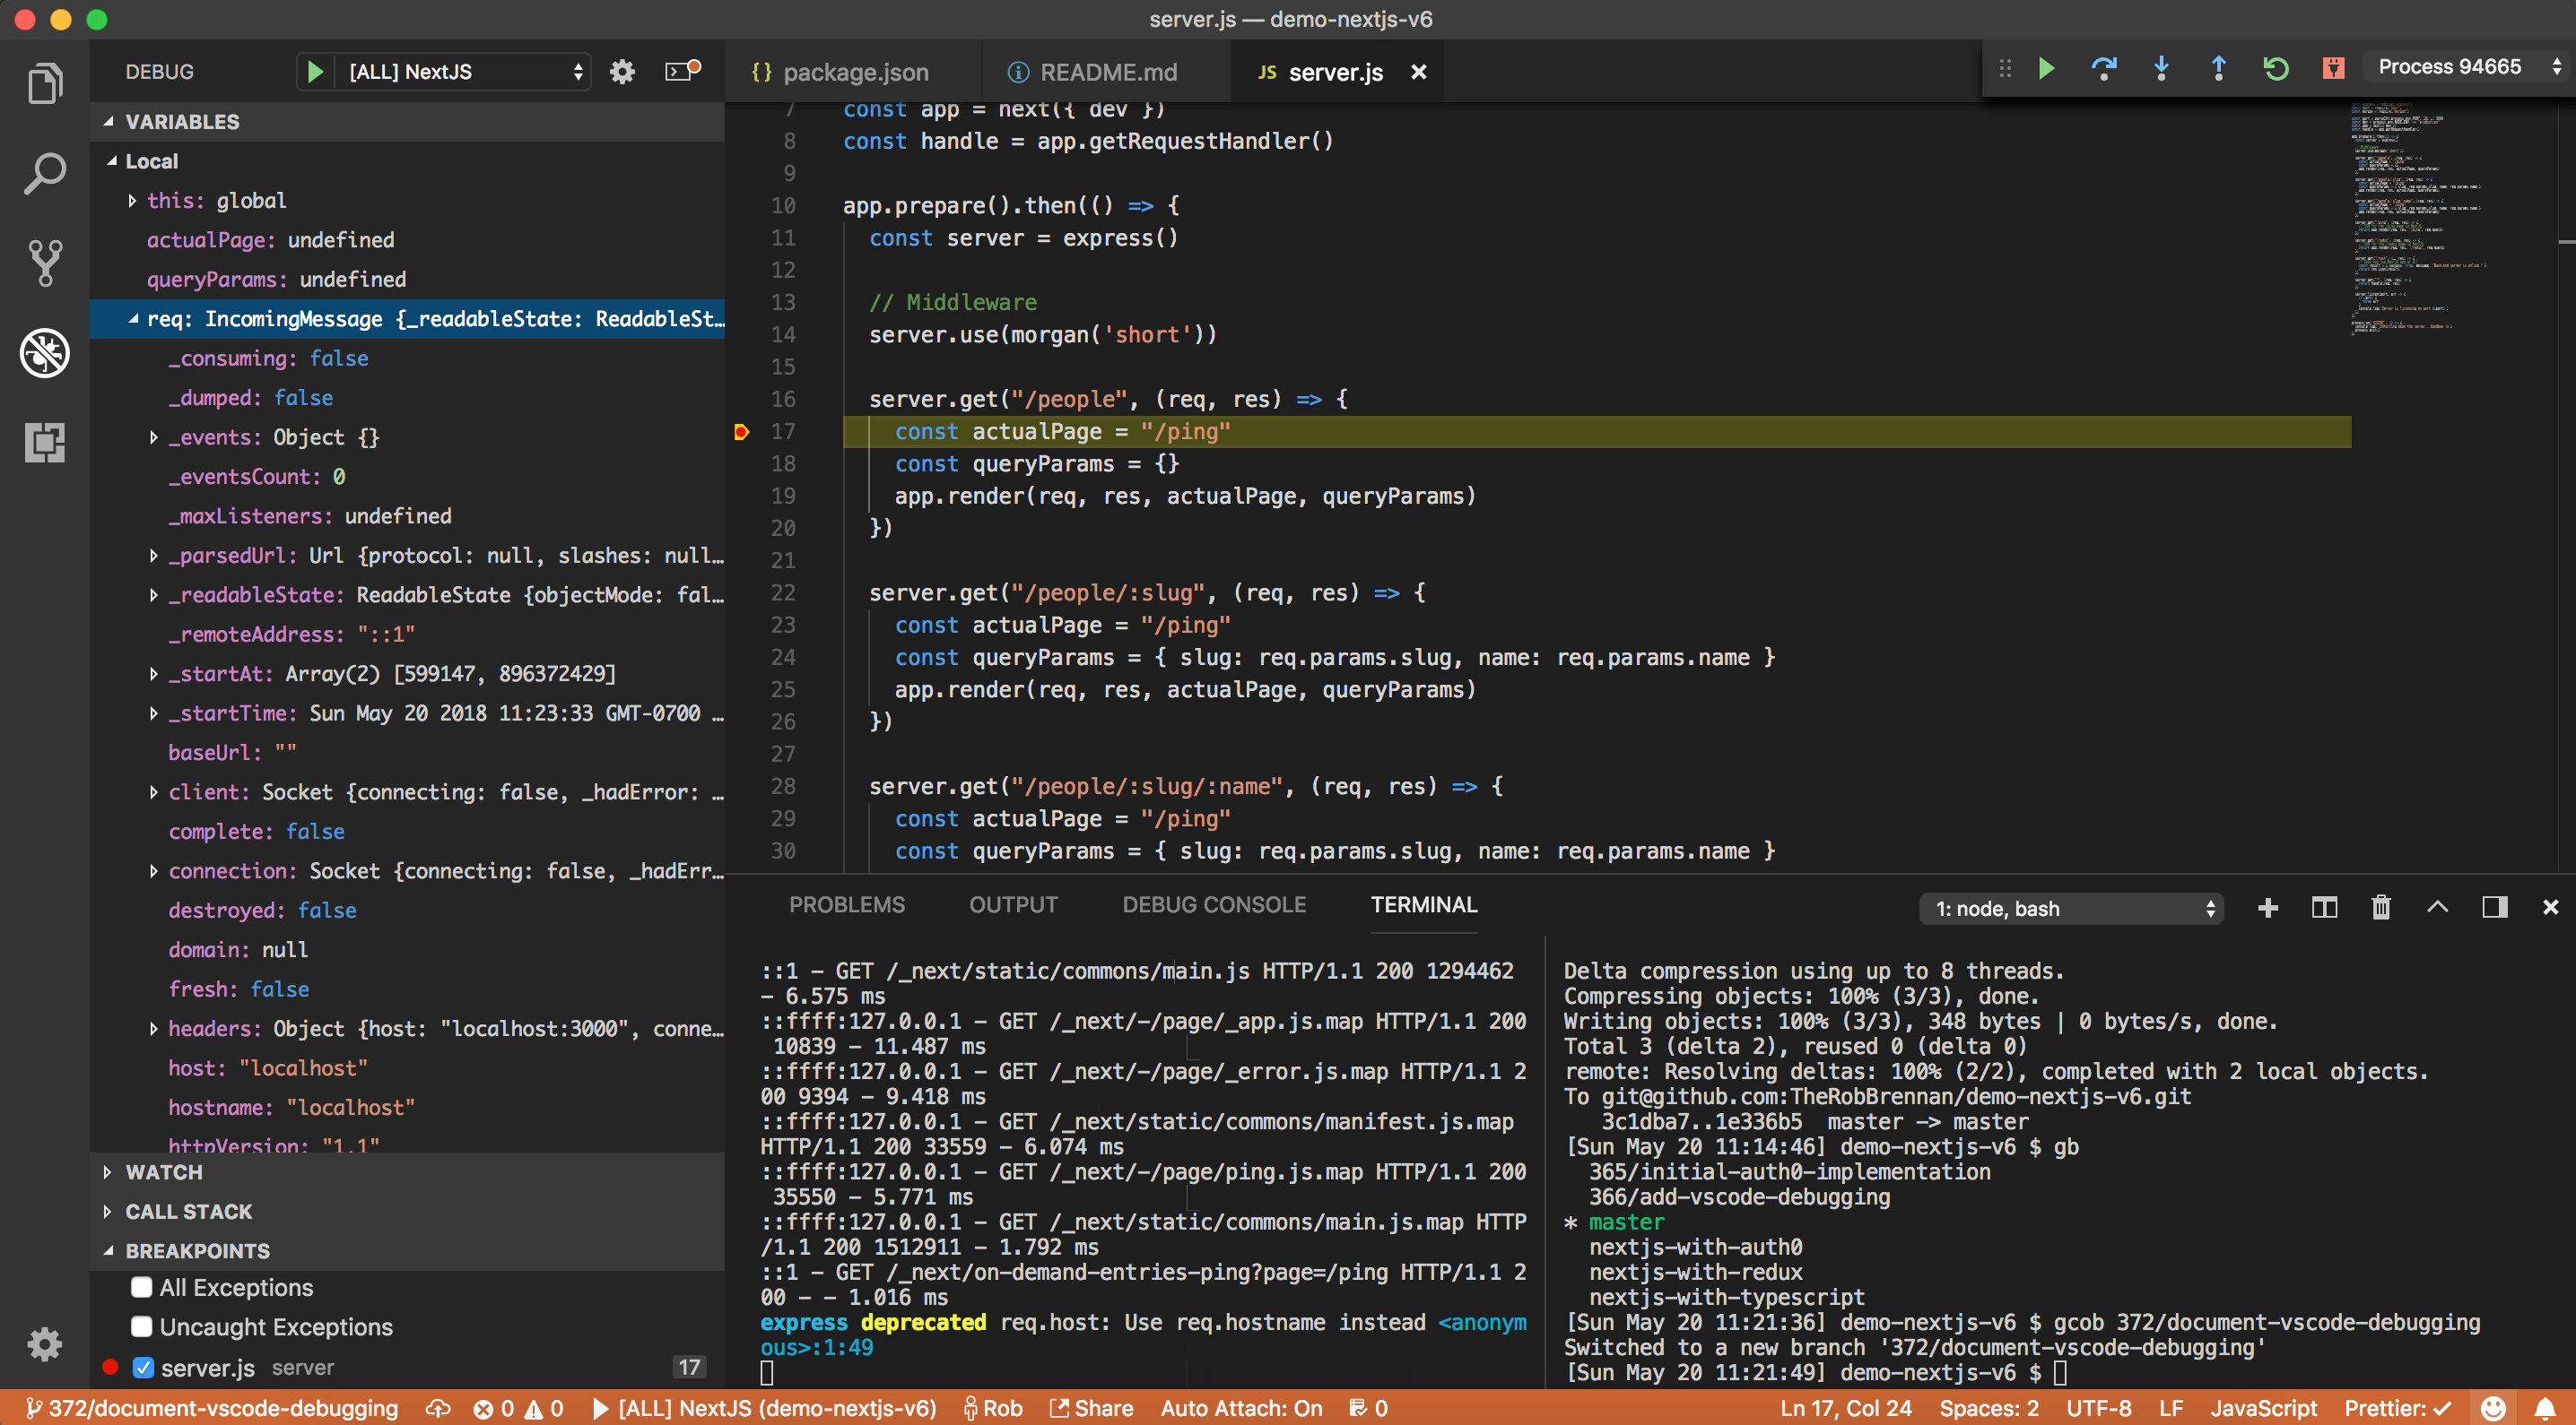Viewport: 2576px width, 1425px height.
Task: Switch to the package.json editor tab
Action: click(x=854, y=72)
